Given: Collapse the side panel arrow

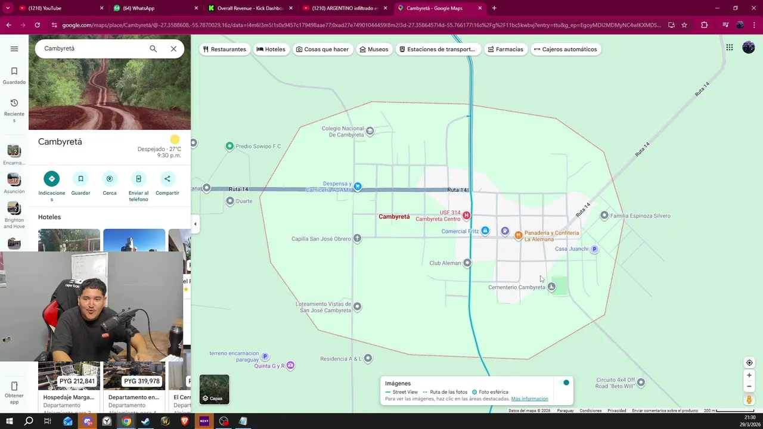Looking at the screenshot, I should coord(195,224).
